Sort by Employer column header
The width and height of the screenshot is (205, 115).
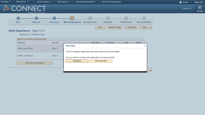(x=21, y=42)
